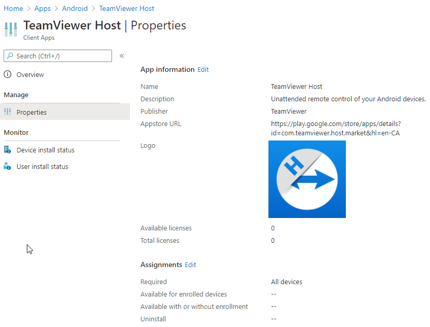The width and height of the screenshot is (430, 327).
Task: Click the info icon beside Overview
Action: coord(7,74)
